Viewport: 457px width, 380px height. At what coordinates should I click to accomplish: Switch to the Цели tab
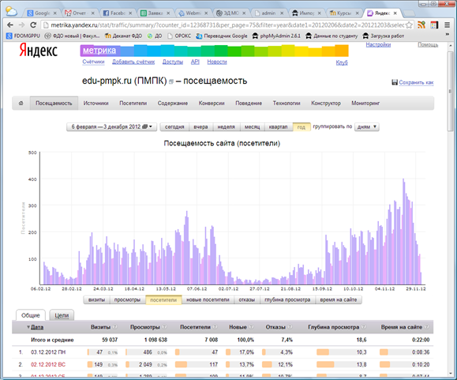(62, 315)
